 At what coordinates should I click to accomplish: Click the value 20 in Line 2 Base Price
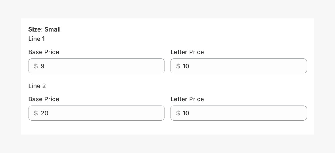point(45,113)
